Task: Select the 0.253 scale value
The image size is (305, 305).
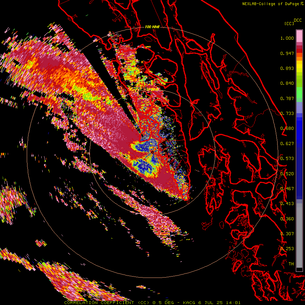Action: coord(287,249)
